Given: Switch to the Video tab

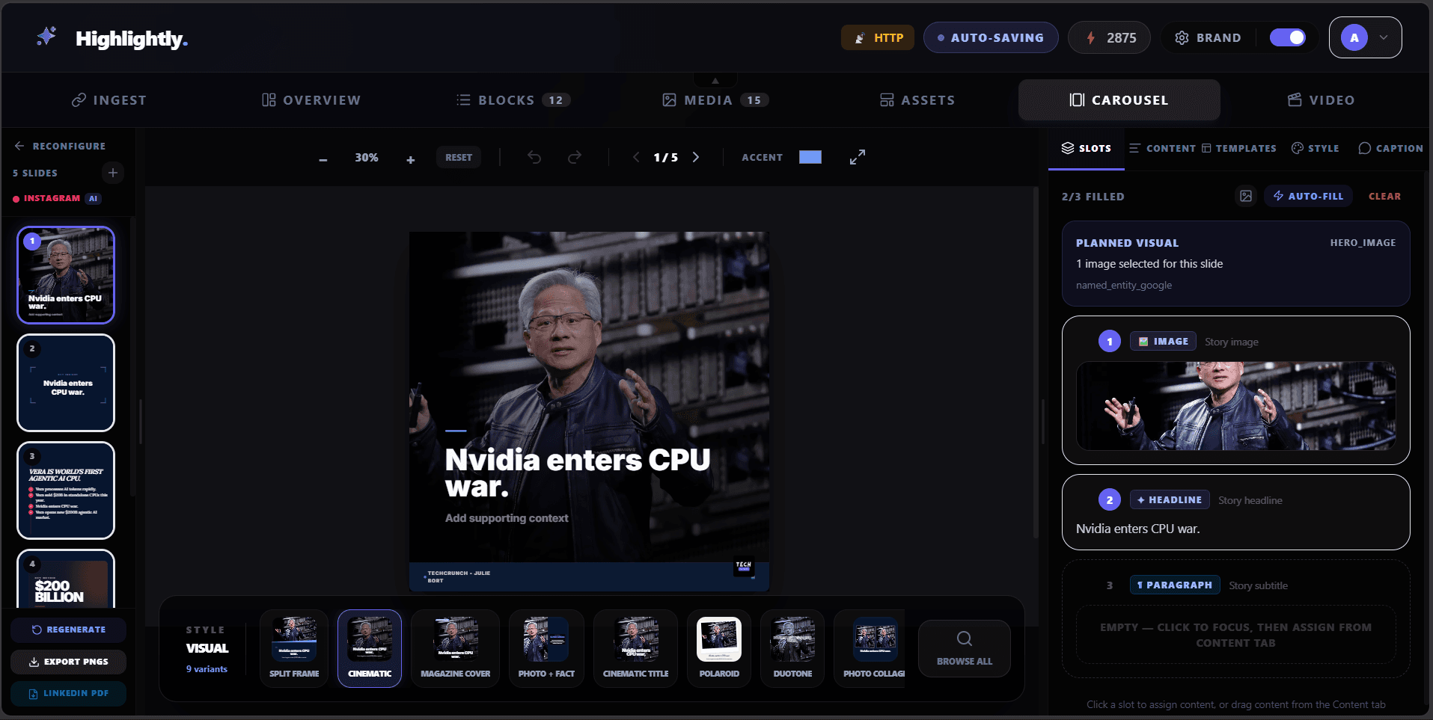Looking at the screenshot, I should tap(1322, 100).
